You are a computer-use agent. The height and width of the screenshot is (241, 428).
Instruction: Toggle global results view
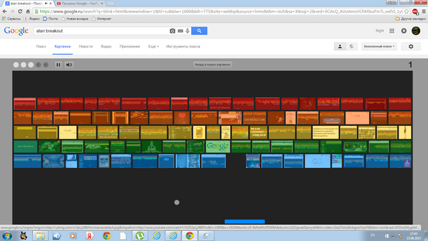pos(351,46)
